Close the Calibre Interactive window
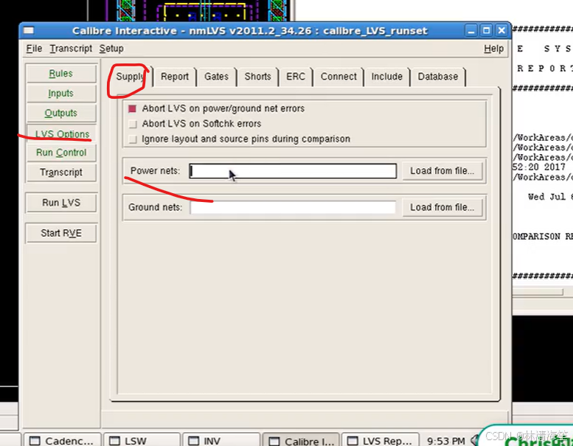 (x=501, y=31)
